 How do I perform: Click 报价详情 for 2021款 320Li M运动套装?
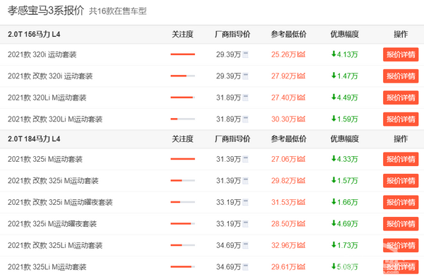[401, 98]
